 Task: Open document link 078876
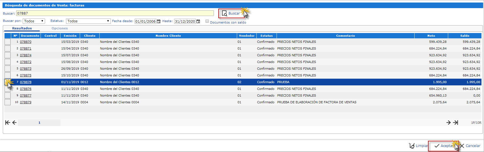(x=26, y=89)
